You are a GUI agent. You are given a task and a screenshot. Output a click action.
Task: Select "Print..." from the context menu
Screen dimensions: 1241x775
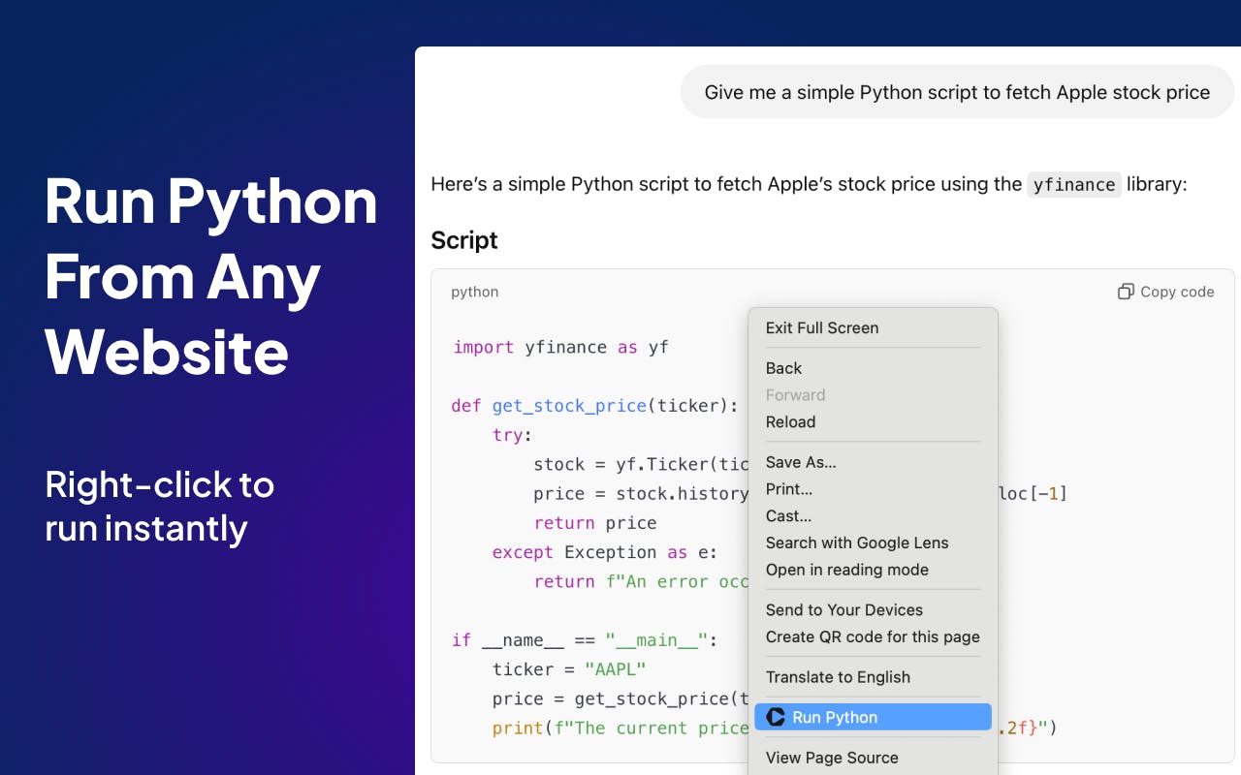pyautogui.click(x=788, y=489)
